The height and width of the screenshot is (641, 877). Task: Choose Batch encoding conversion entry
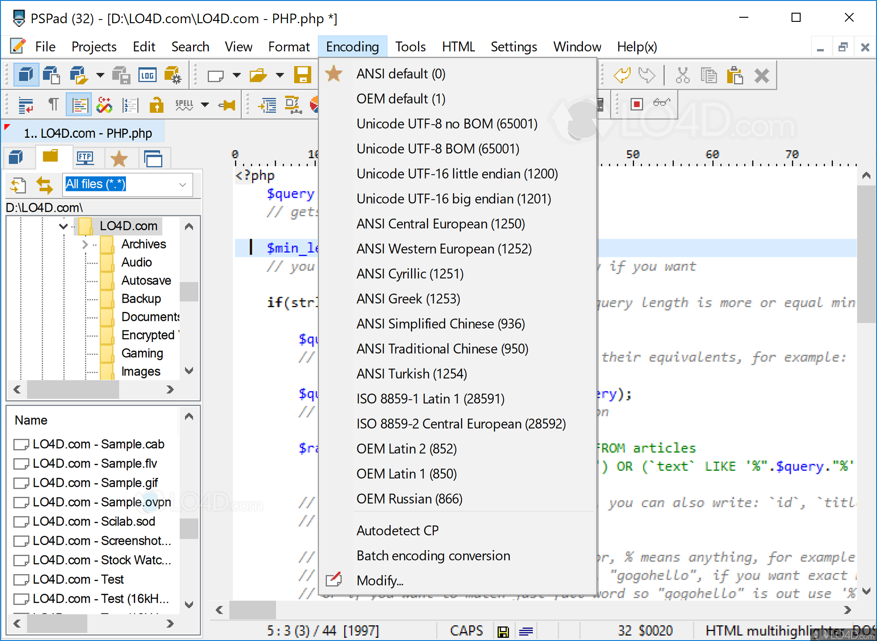(x=433, y=556)
